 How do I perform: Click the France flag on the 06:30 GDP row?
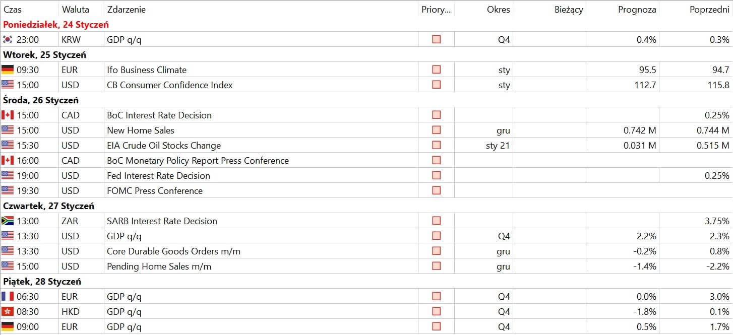[8, 296]
